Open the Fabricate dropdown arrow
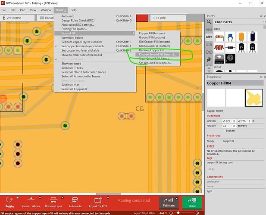This screenshot has height=215, width=266. point(177,198)
